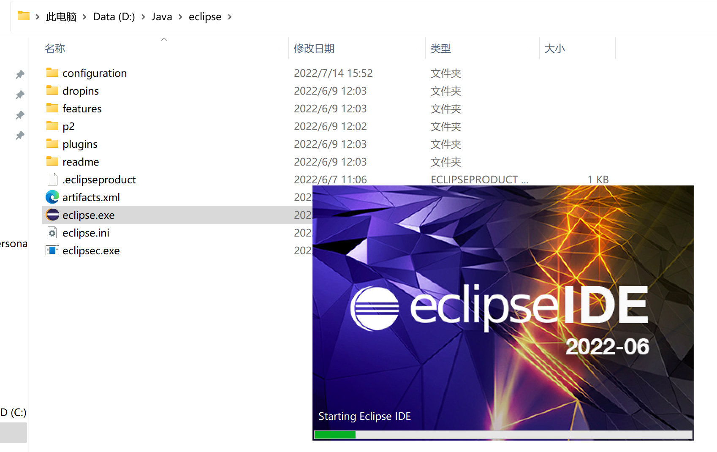Click the second pin icon in sidebar
The image size is (717, 452).
tap(20, 95)
